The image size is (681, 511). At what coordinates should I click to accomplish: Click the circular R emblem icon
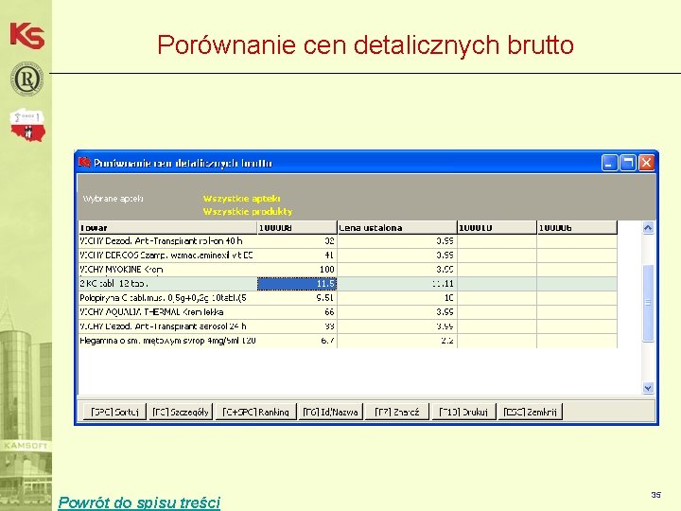coord(26,79)
